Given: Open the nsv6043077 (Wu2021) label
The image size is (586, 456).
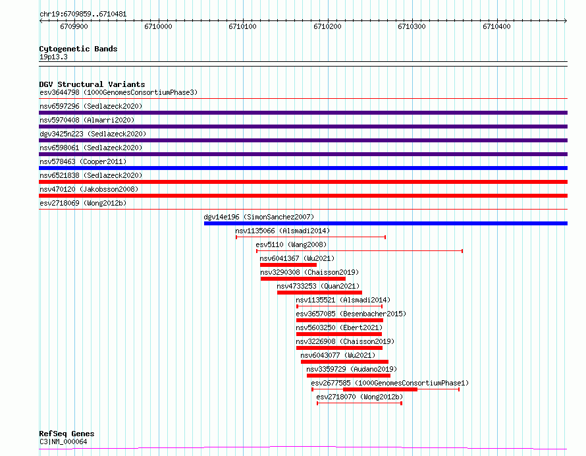Looking at the screenshot, I should [338, 355].
